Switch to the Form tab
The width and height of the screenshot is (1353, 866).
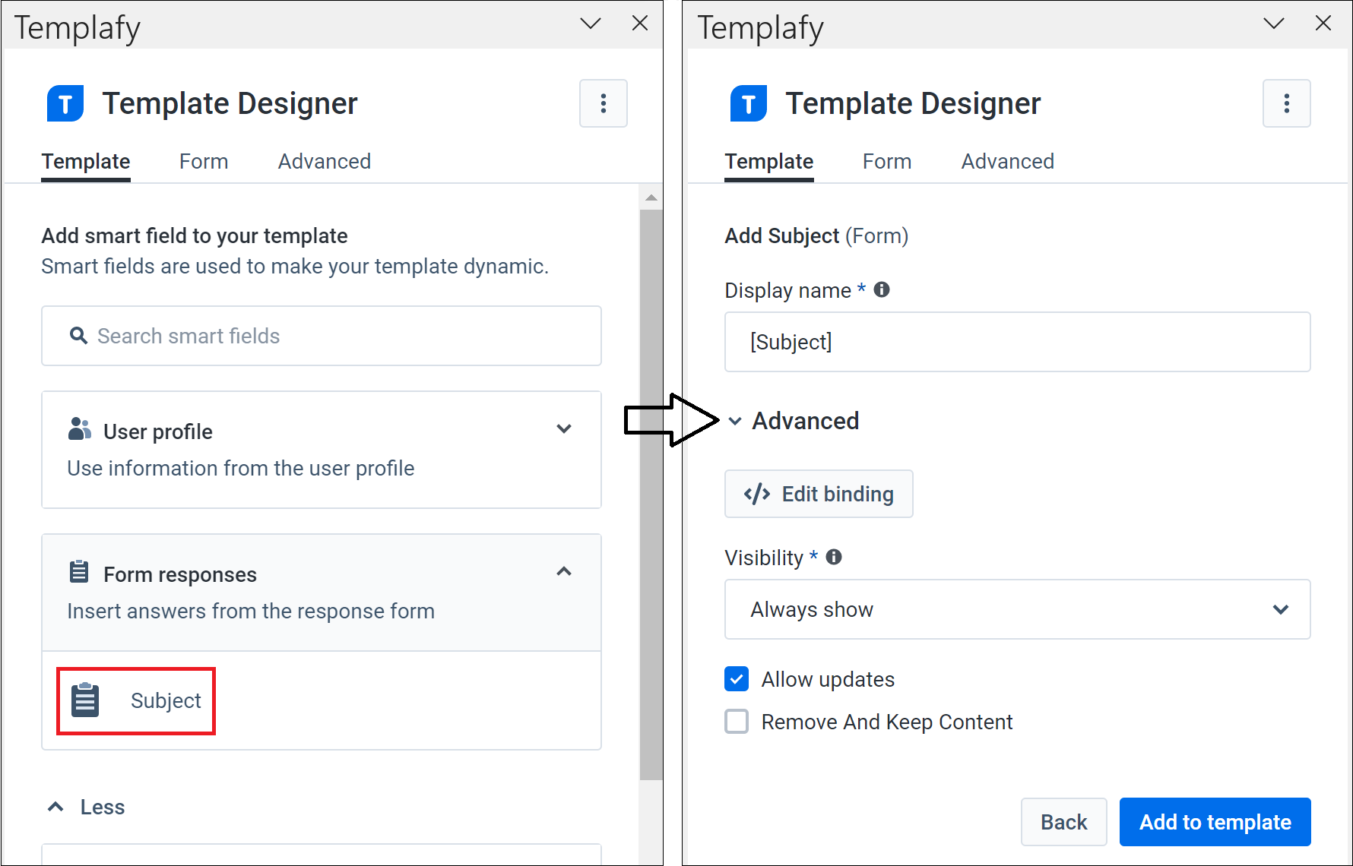coord(204,161)
